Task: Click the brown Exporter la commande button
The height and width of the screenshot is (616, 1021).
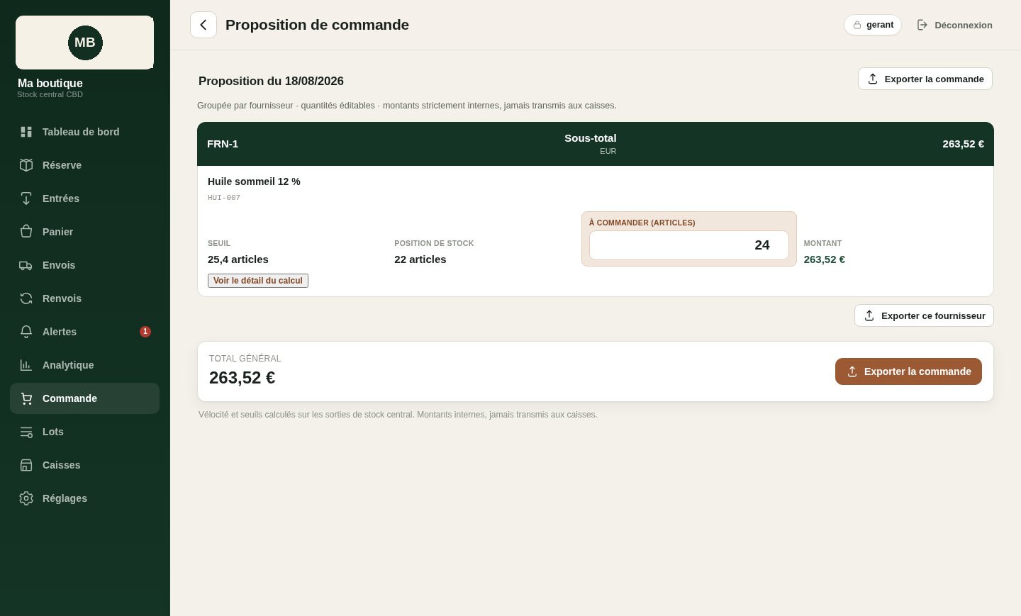Action: tap(908, 371)
